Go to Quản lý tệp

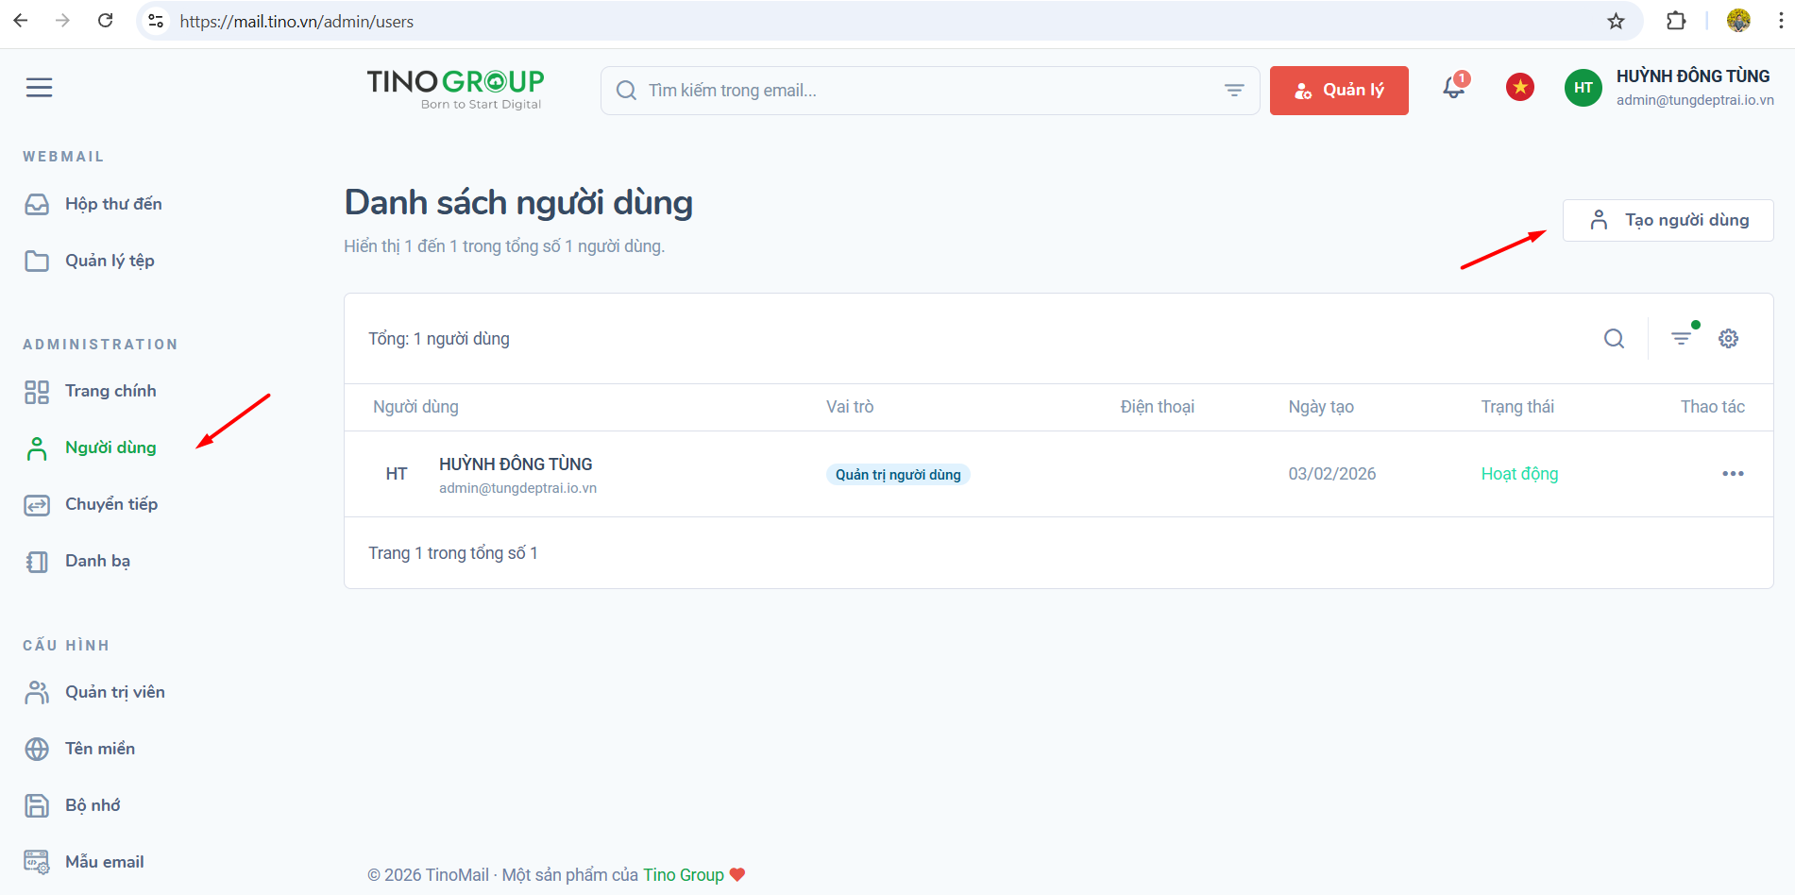(x=110, y=261)
